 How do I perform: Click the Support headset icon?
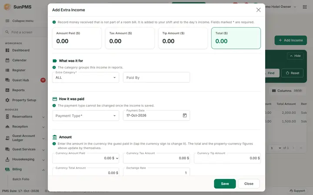291,191
